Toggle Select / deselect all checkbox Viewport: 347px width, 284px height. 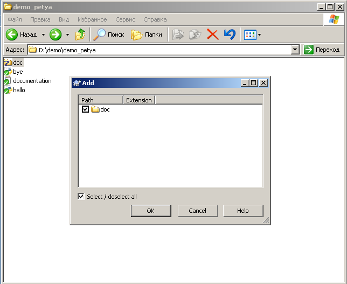click(81, 196)
